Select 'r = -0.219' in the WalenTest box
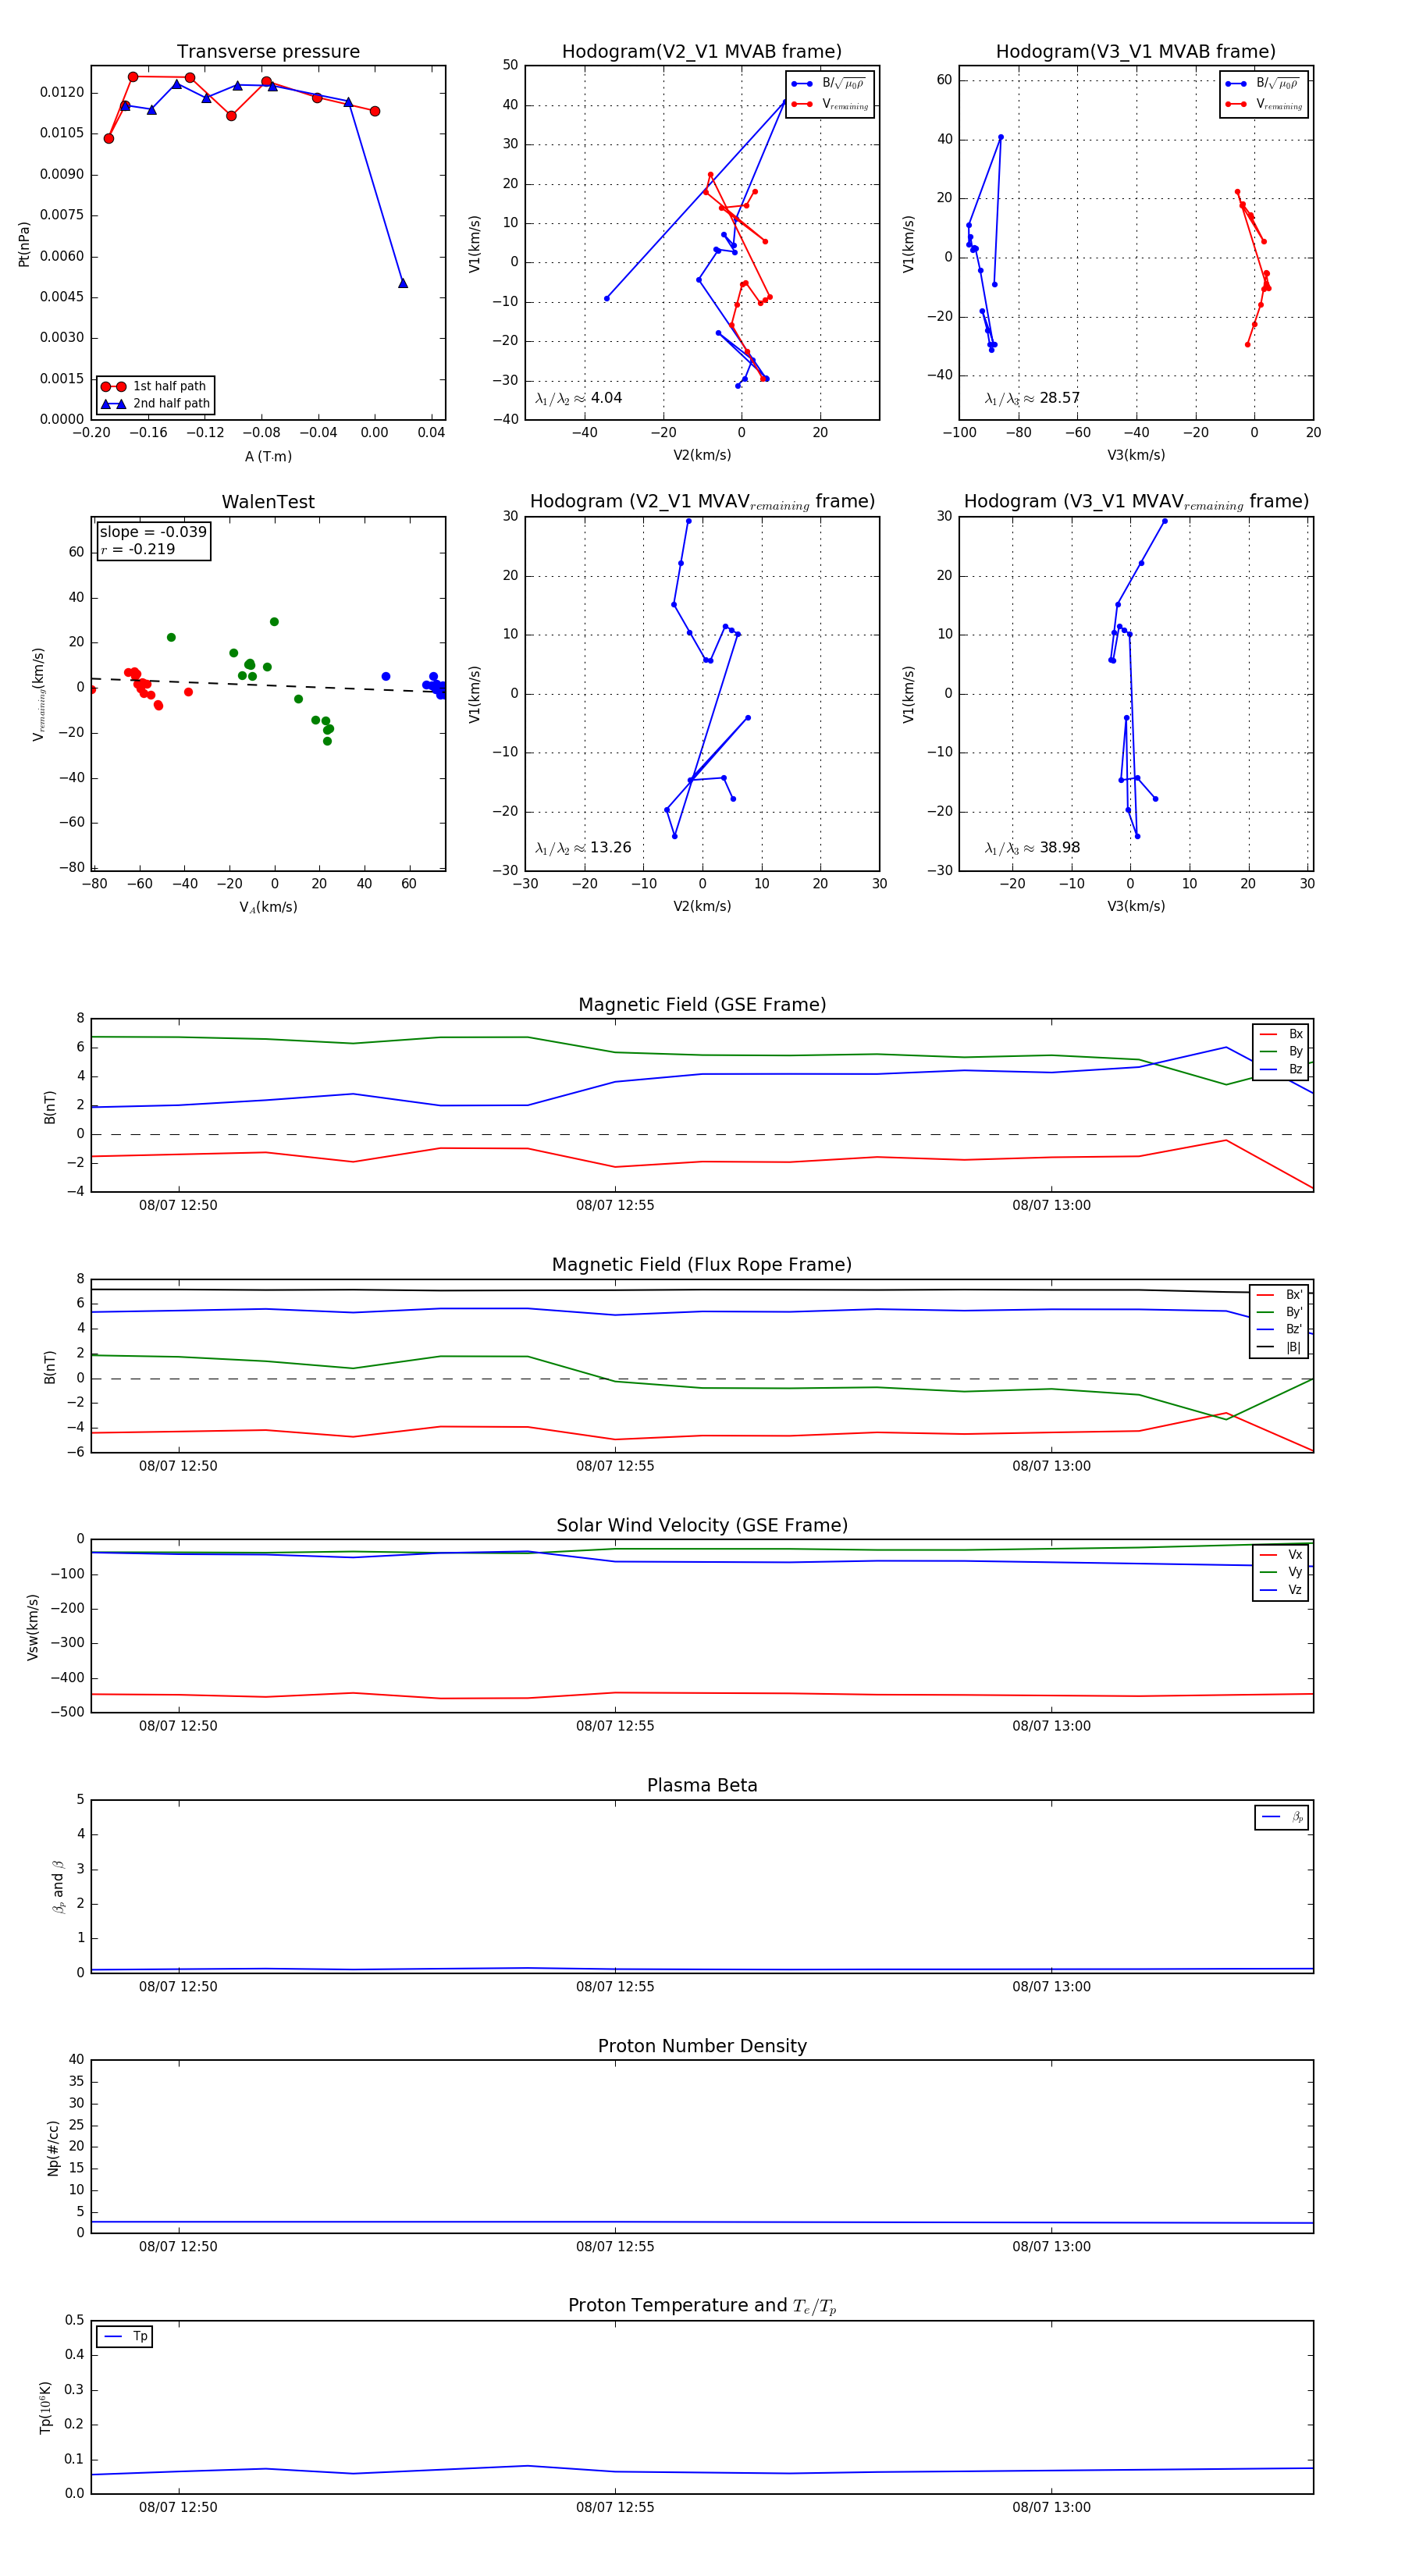This screenshot has width=1405, height=2576. click(x=138, y=549)
